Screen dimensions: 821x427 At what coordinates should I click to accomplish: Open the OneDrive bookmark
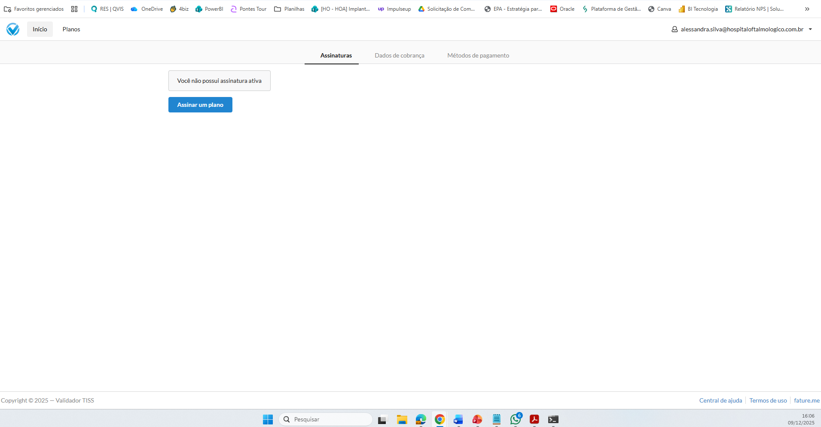147,9
